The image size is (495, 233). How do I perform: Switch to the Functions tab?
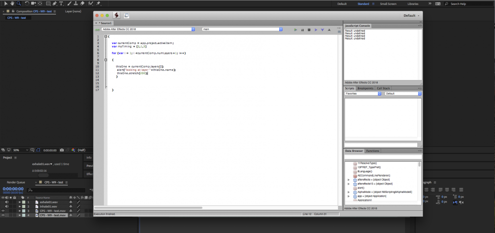[x=373, y=151]
